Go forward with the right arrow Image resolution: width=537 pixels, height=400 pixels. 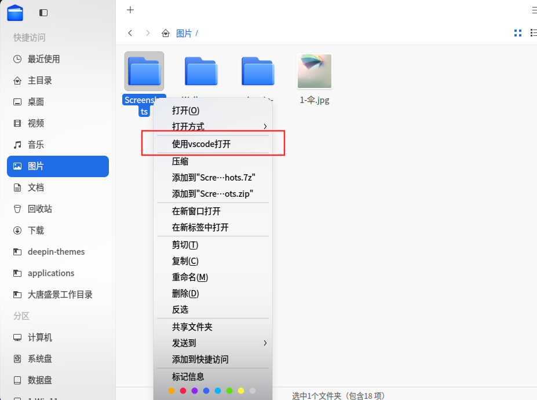point(148,33)
